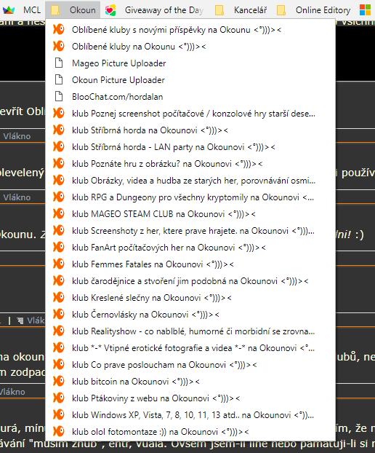Click the Online Editory folder icon
This screenshot has width=375, height=453.
281,10
